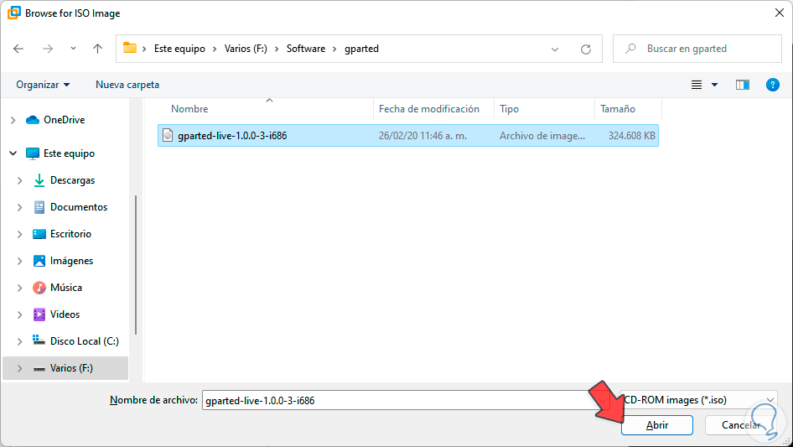Click the file's date 26/02/20 11:46 a. m.
This screenshot has height=447, width=793.
(x=422, y=136)
